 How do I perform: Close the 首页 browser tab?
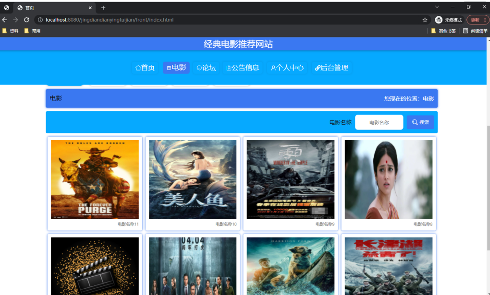[90, 8]
